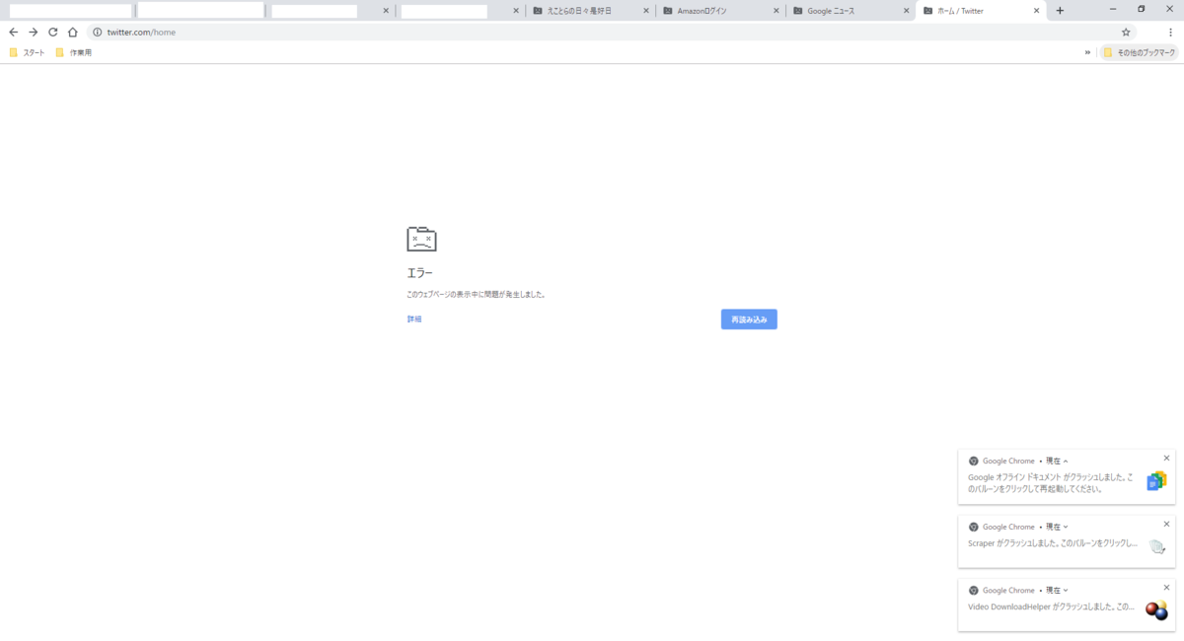
Task: Expand the Video DownloadHelper notification chevron
Action: pyautogui.click(x=1066, y=591)
